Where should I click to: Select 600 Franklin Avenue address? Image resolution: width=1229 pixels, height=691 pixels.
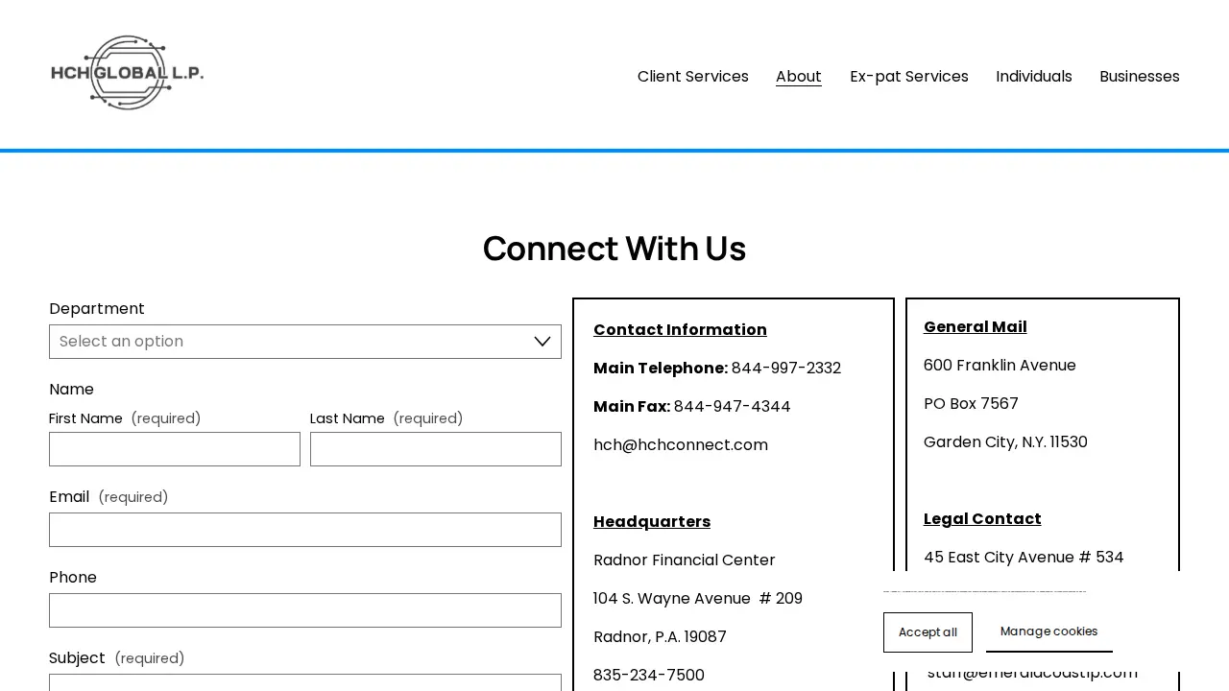click(1000, 366)
